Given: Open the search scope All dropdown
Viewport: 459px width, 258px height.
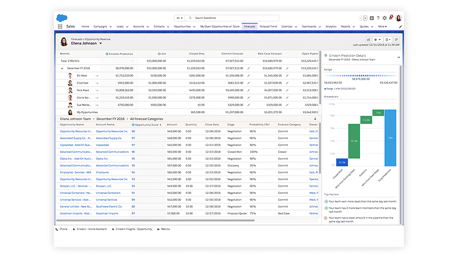Looking at the screenshot, I should pyautogui.click(x=179, y=18).
